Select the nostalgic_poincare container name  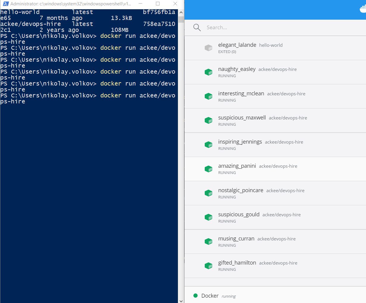point(241,190)
